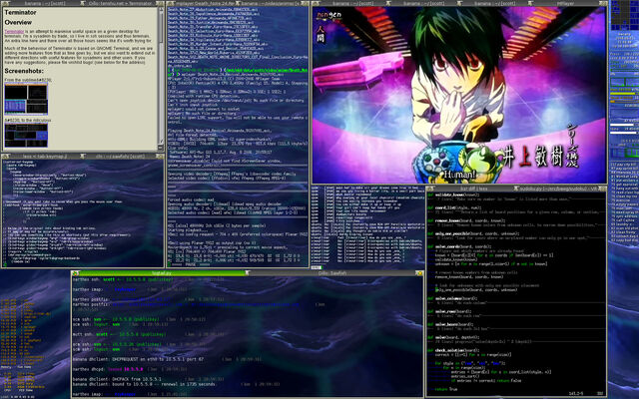
Task: Switch to the 'sudoku.py ... VIM' tab
Action: (x=559, y=189)
